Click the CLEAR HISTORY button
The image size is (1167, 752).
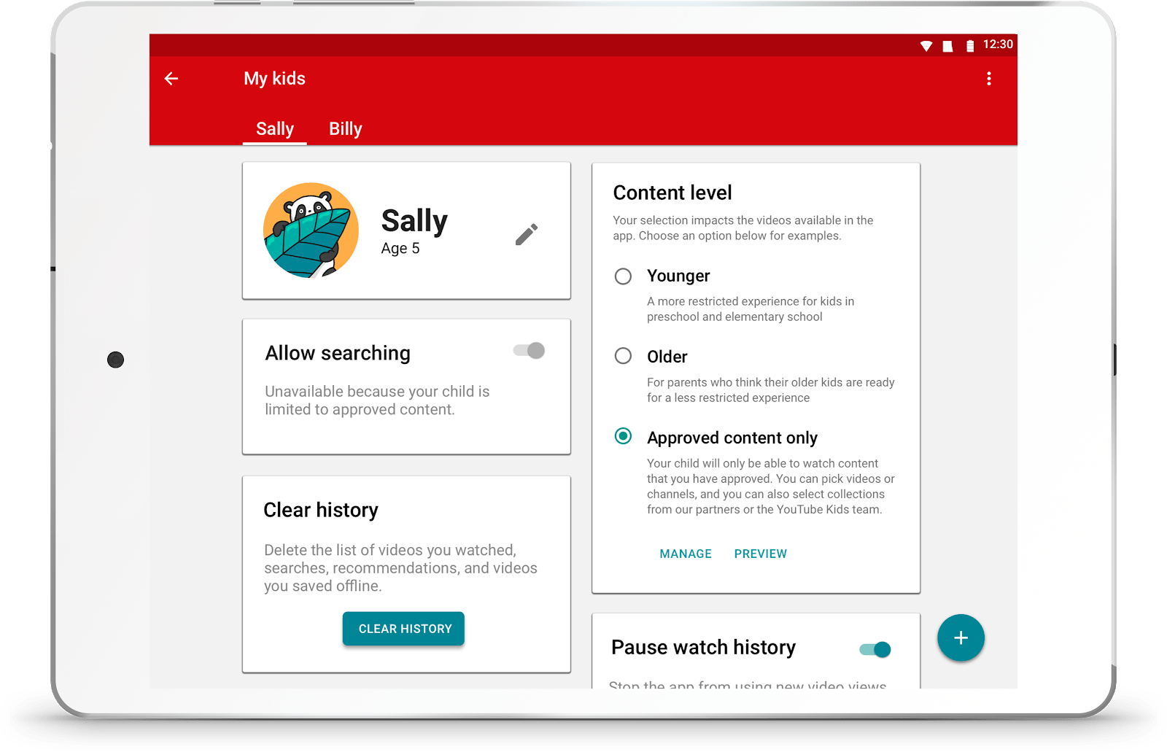click(x=403, y=629)
